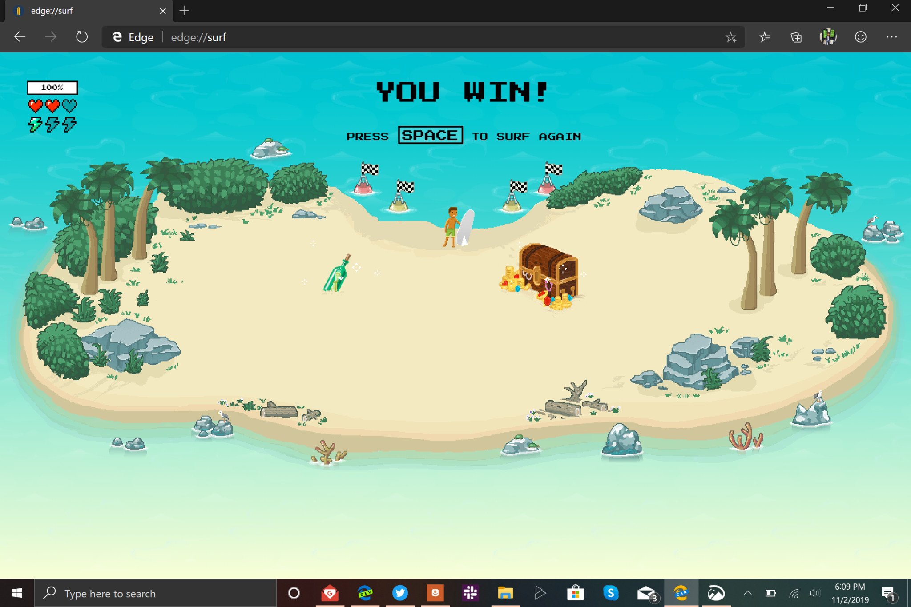This screenshot has height=607, width=911.
Task: Click the health percentage bar display
Action: pyautogui.click(x=52, y=87)
